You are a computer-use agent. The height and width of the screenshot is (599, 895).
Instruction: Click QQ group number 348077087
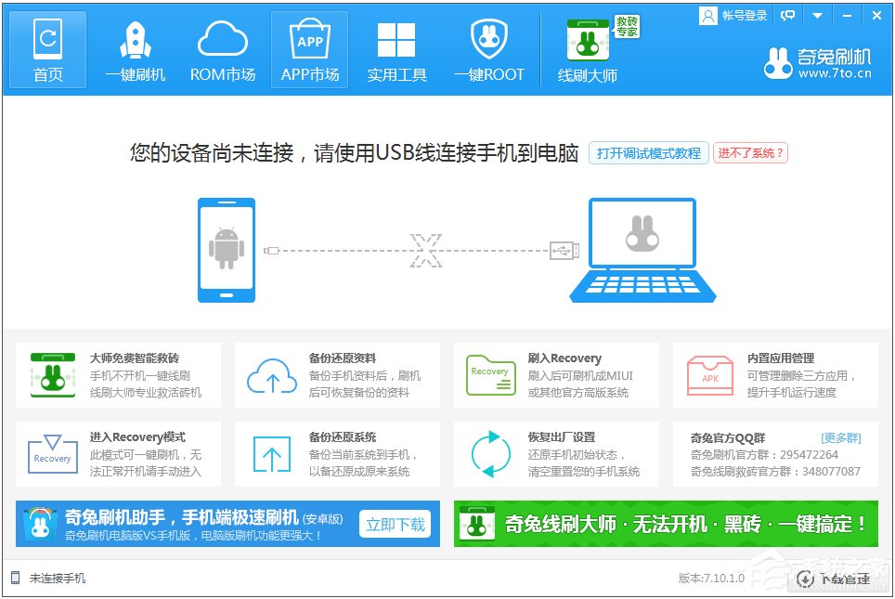[x=831, y=471]
